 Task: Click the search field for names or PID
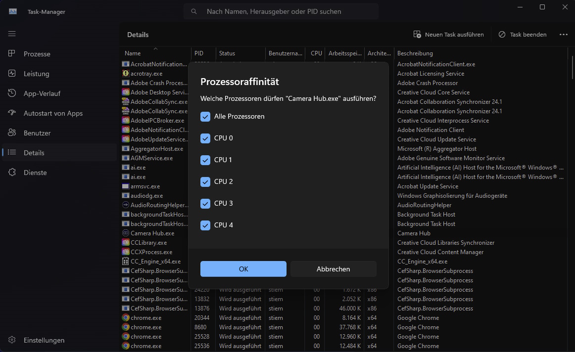281,11
